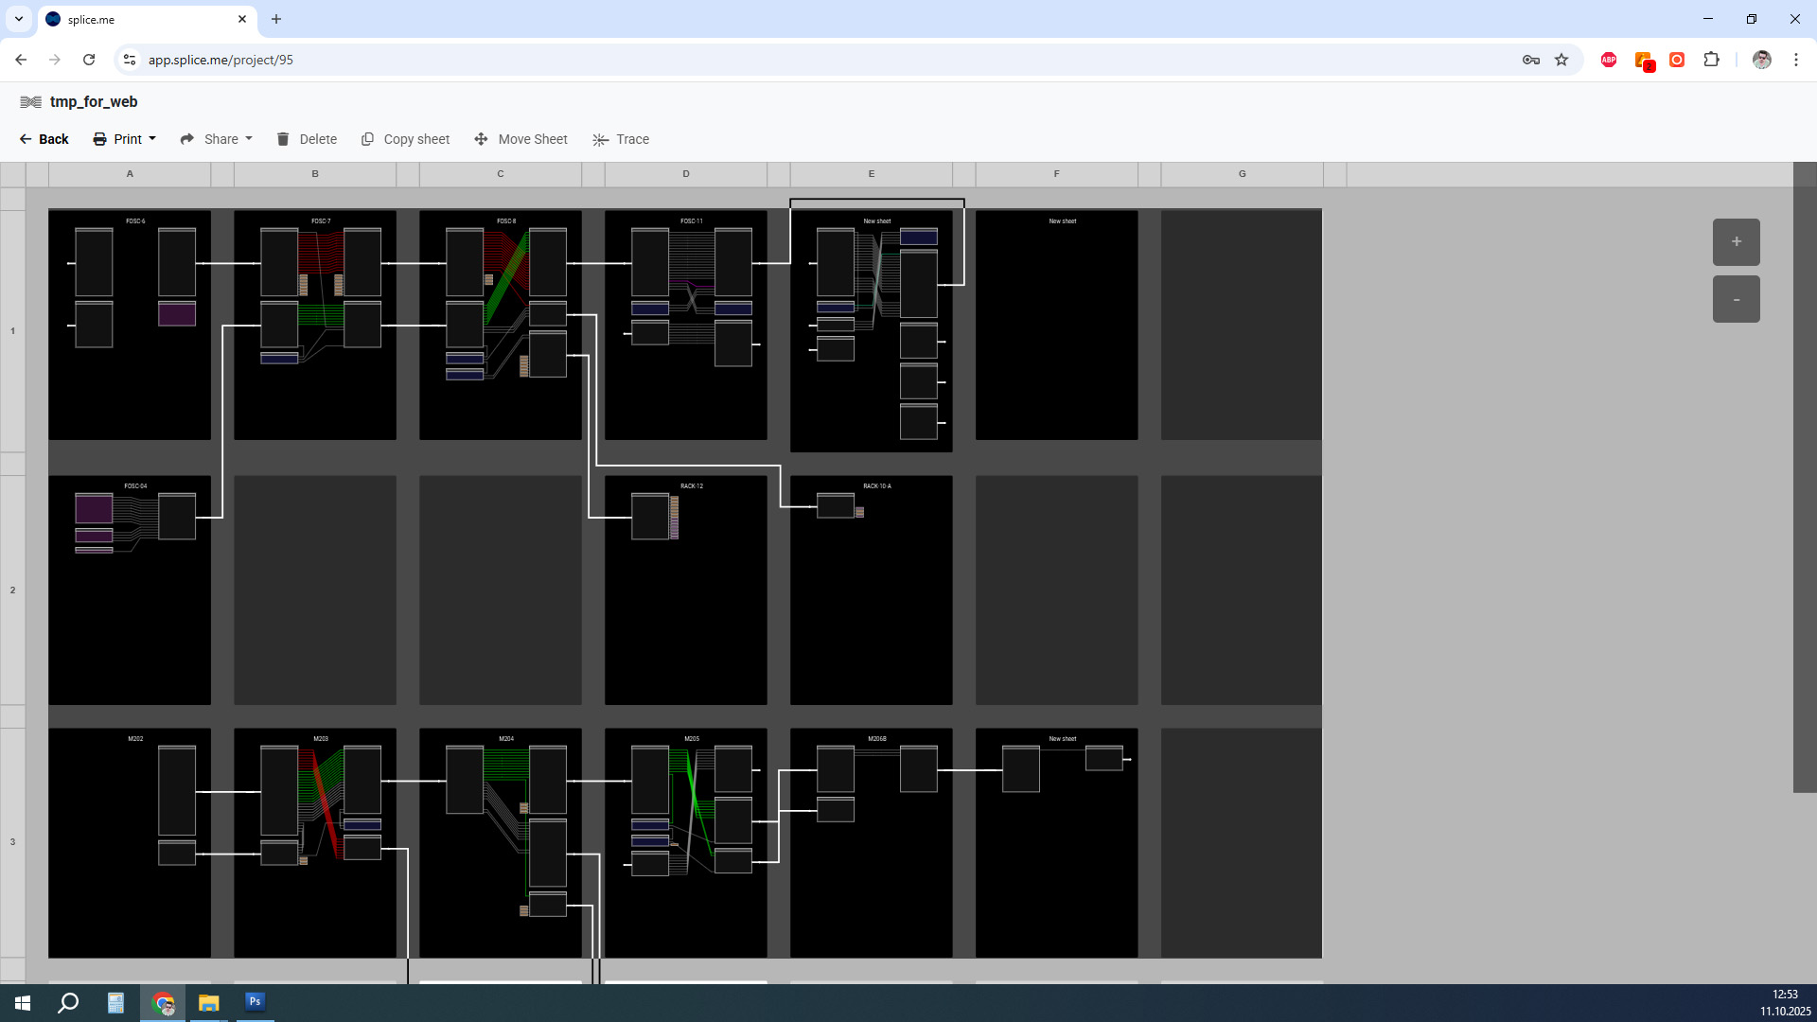Click column header G
The width and height of the screenshot is (1817, 1022).
click(1243, 174)
